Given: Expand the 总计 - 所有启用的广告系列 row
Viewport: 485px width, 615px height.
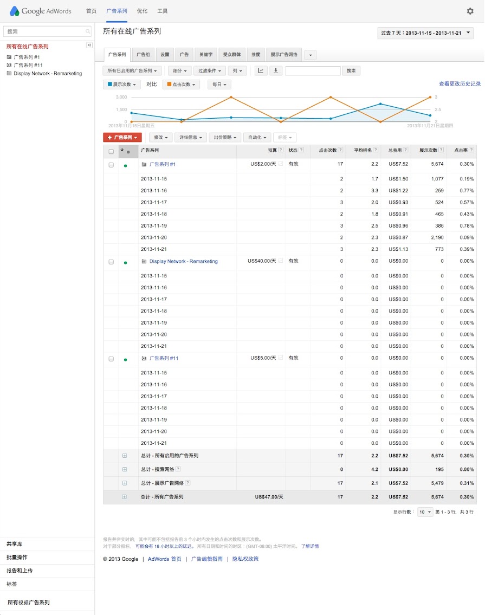Looking at the screenshot, I should tap(125, 456).
